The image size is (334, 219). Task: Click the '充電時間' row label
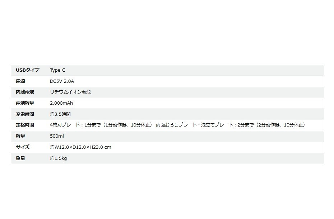point(25,114)
